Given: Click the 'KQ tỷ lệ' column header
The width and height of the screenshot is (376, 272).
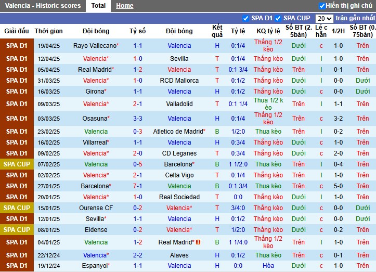Looking at the screenshot, I should click(x=268, y=31).
